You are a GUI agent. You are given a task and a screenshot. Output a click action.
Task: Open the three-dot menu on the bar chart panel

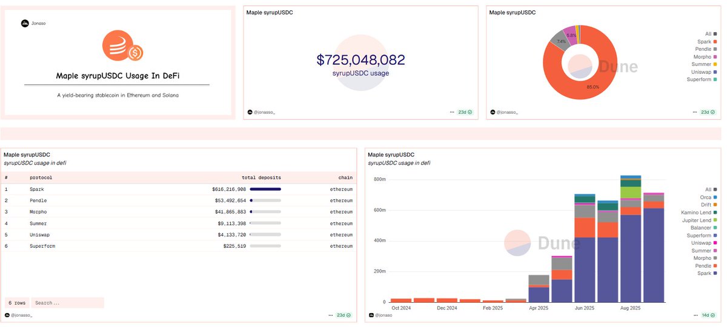pyautogui.click(x=694, y=315)
